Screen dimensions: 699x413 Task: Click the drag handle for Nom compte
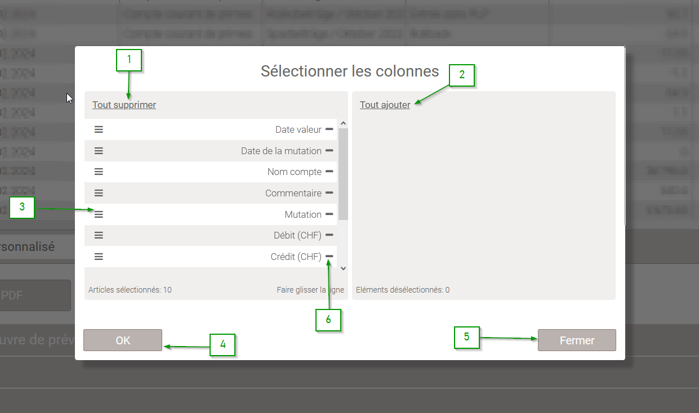pyautogui.click(x=99, y=172)
